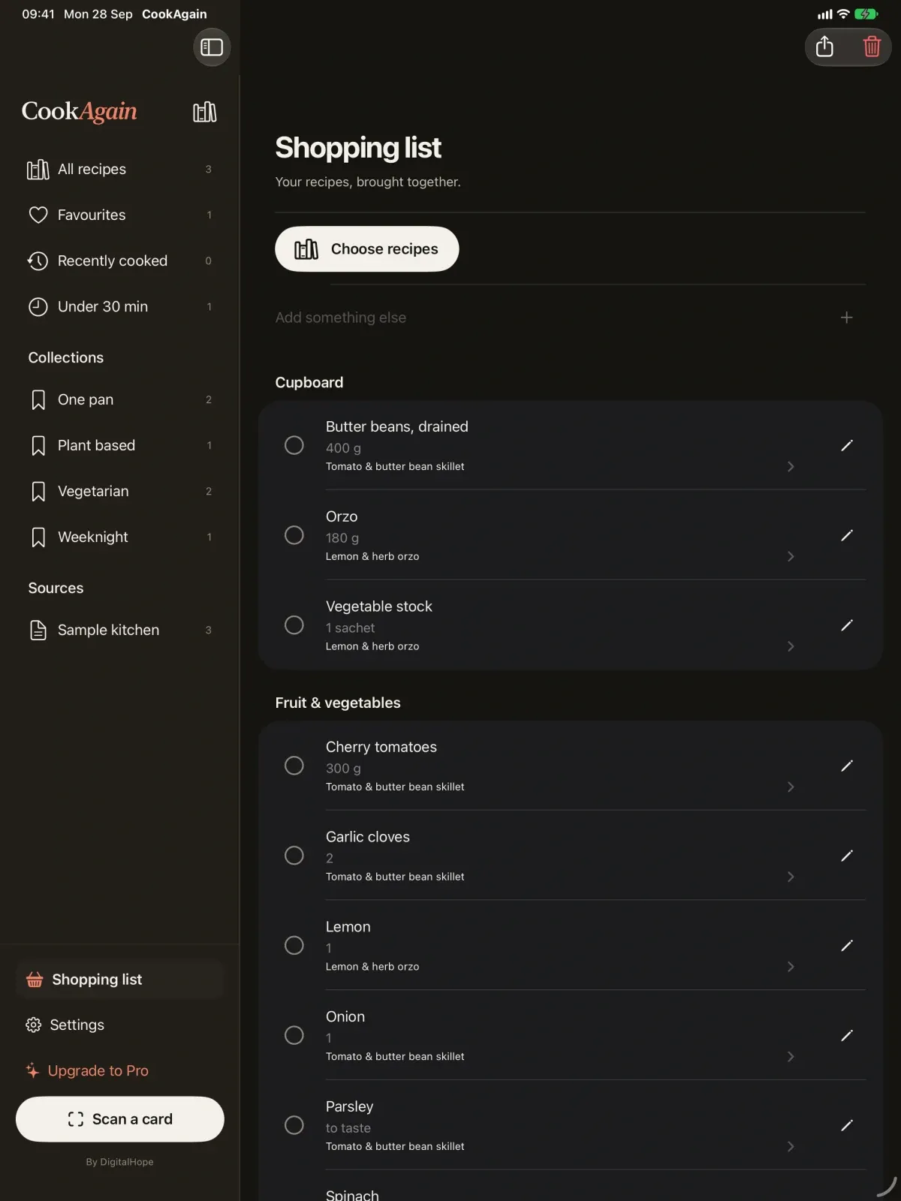This screenshot has width=901, height=1201.
Task: Click Tomato & butter bean skillet under Butter beans
Action: click(x=395, y=467)
